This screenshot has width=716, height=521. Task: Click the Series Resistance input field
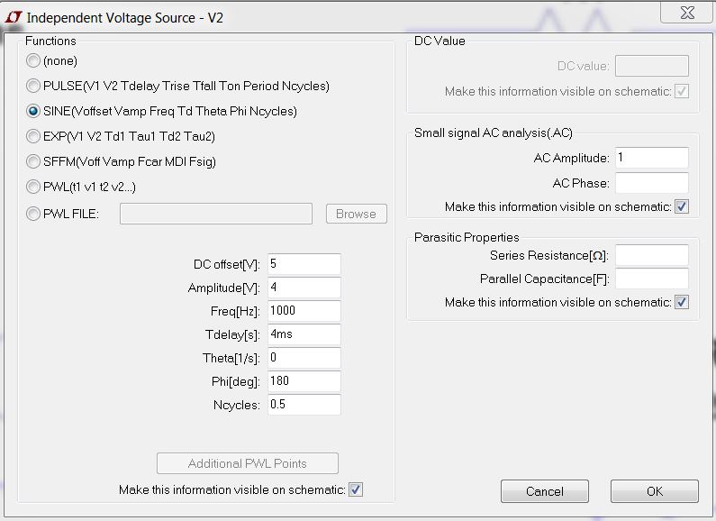652,255
